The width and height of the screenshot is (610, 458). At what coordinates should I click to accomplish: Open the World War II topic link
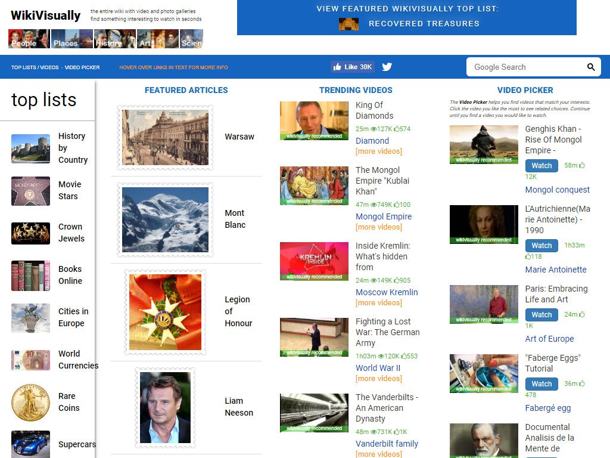(378, 368)
